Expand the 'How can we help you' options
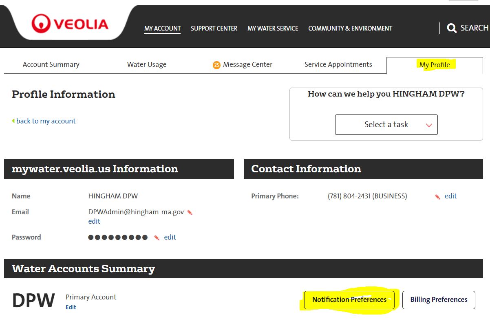 [386, 125]
